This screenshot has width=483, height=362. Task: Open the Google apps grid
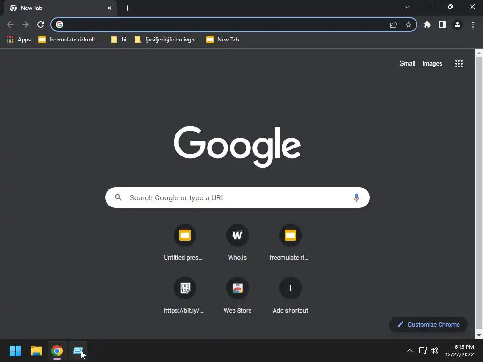(x=459, y=64)
